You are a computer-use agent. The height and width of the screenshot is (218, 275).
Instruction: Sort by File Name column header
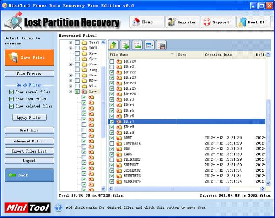pos(142,55)
